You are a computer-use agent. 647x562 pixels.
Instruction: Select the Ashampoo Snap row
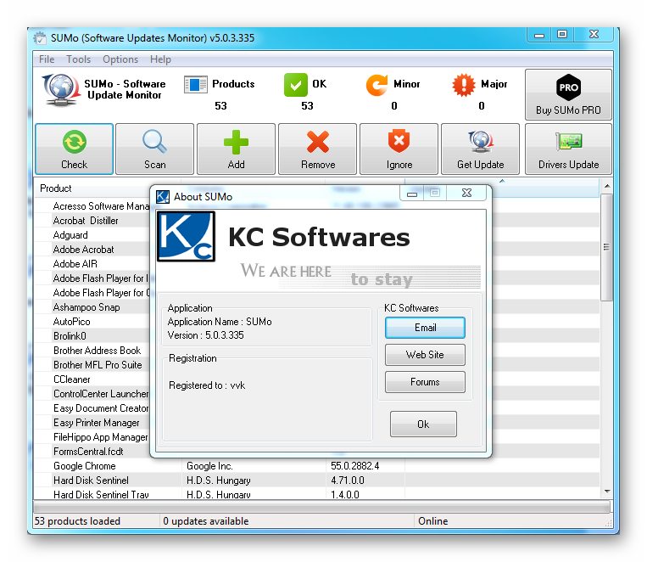[x=86, y=307]
